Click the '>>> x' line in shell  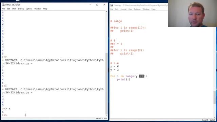[x=6, y=109]
